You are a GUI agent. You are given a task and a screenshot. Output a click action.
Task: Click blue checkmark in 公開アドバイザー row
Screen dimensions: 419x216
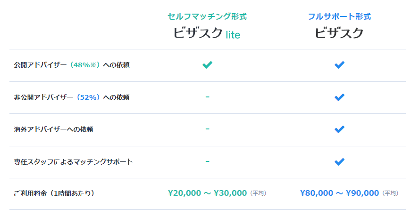[339, 65]
